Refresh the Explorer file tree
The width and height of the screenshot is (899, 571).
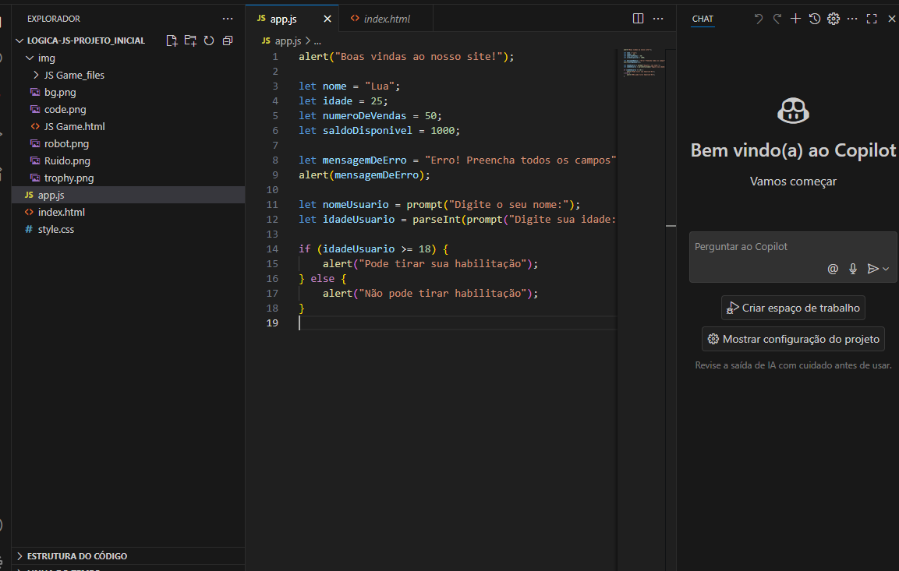pyautogui.click(x=209, y=41)
